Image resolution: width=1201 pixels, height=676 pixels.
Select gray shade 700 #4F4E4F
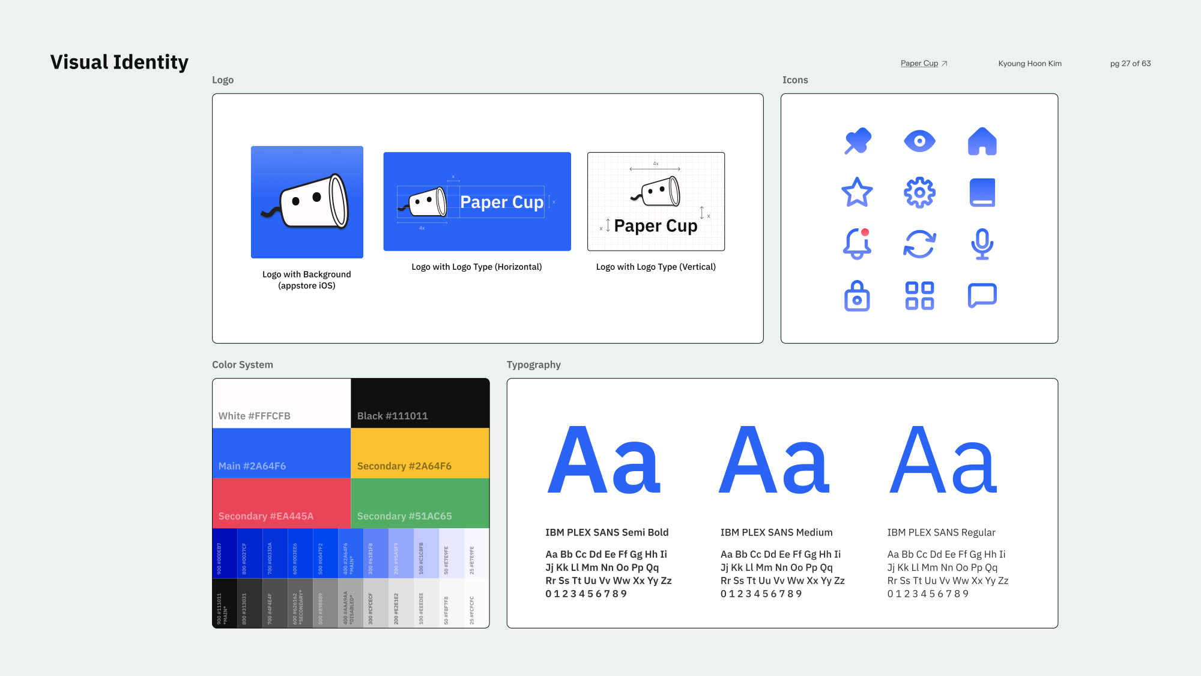(276, 603)
